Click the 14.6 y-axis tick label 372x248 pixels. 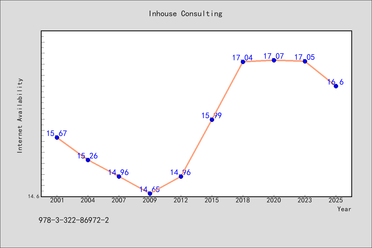(34, 196)
